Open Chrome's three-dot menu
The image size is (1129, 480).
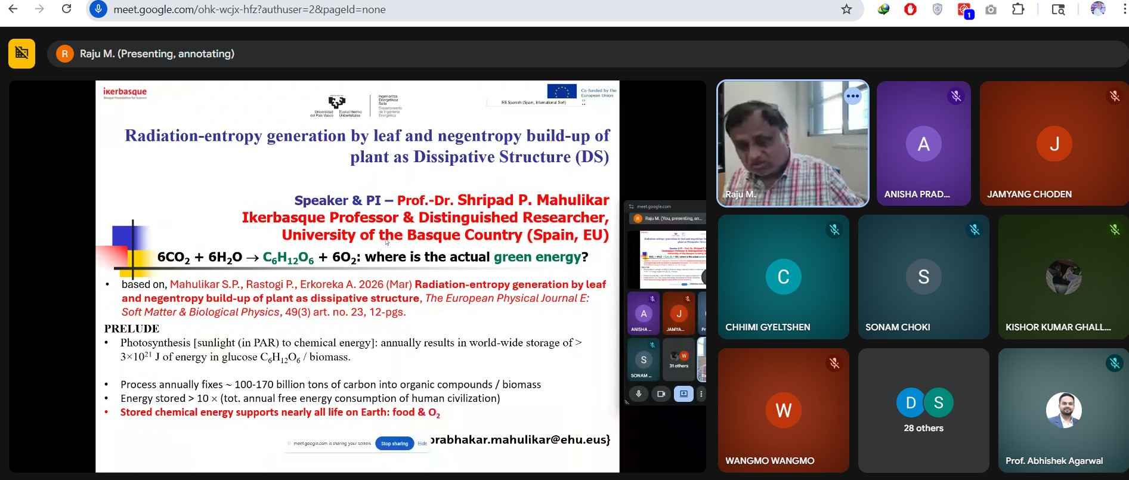(1124, 9)
